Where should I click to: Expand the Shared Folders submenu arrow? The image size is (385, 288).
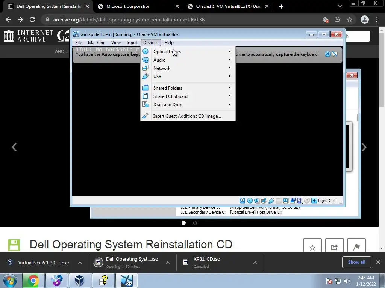point(229,88)
